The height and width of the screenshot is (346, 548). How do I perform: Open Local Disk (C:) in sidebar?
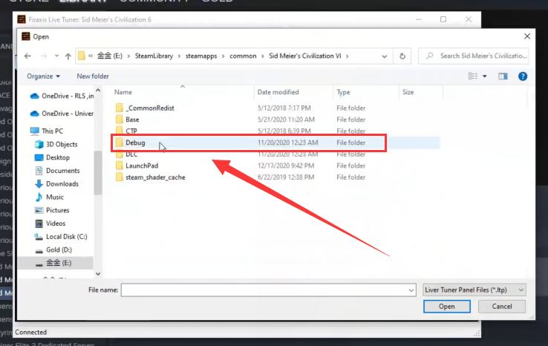click(61, 237)
